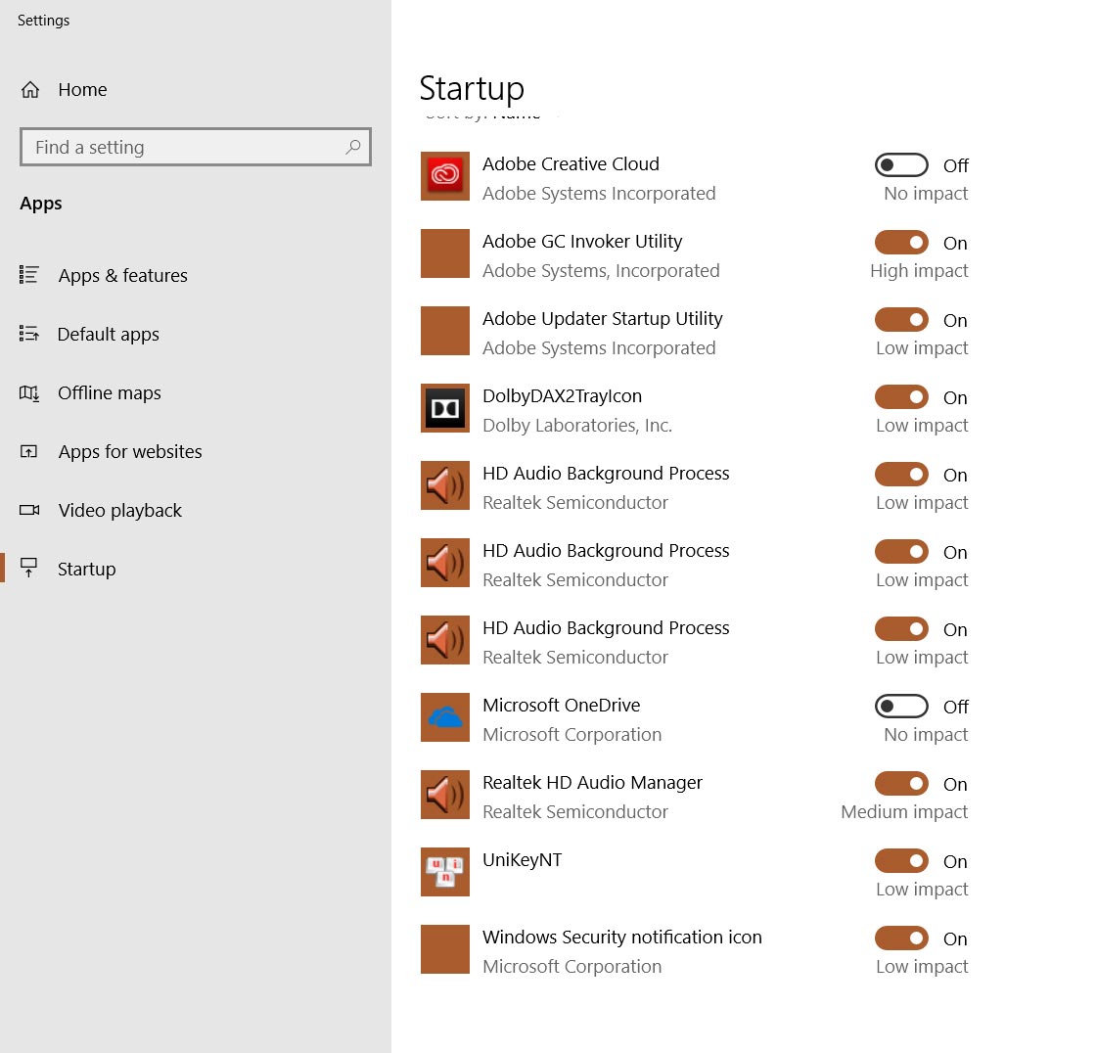Click the UniKeyNT app icon
This screenshot has height=1053, width=1097.
coord(445,872)
